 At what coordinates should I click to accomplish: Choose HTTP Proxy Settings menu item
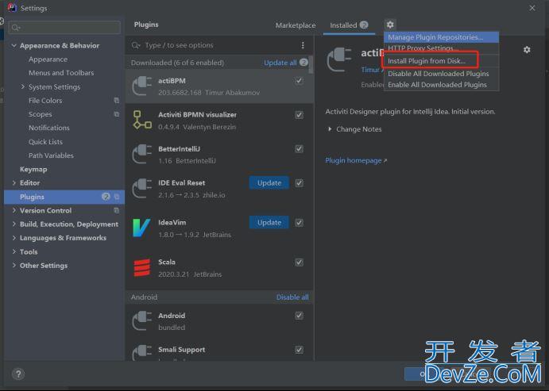(441, 48)
